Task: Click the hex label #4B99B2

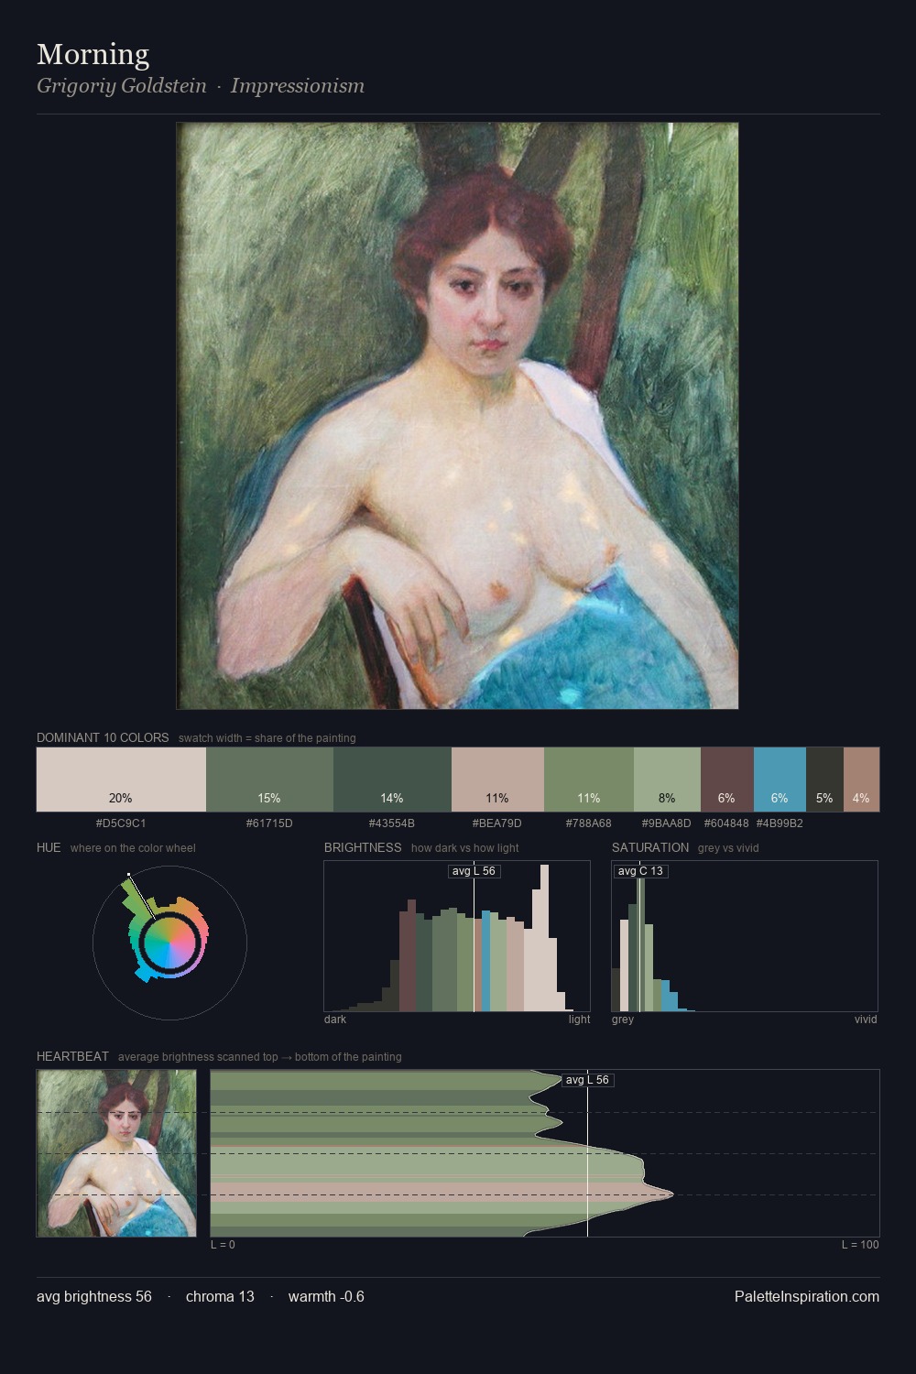Action: [780, 823]
